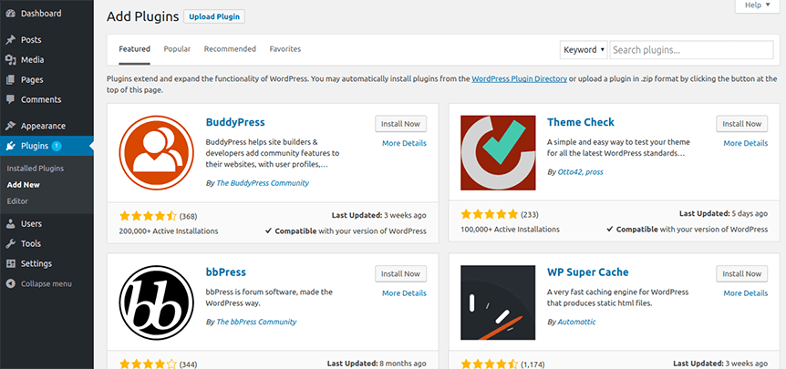The width and height of the screenshot is (786, 369).
Task: Switch to the Favorites tab
Action: pyautogui.click(x=285, y=49)
